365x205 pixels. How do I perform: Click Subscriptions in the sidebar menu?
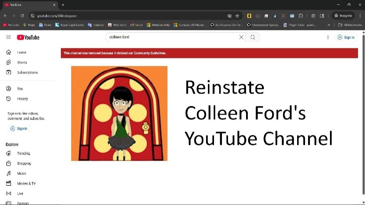27,72
